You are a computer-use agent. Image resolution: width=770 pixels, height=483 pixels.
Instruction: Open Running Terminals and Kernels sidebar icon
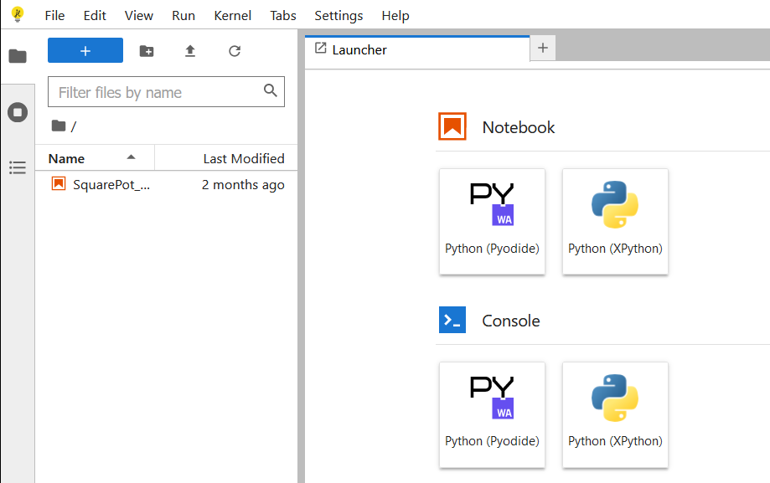(x=18, y=112)
